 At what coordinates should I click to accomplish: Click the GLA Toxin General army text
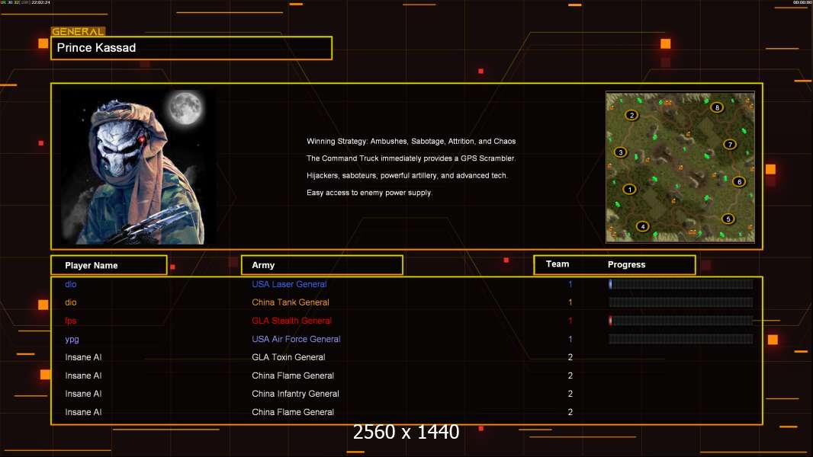[x=288, y=357]
